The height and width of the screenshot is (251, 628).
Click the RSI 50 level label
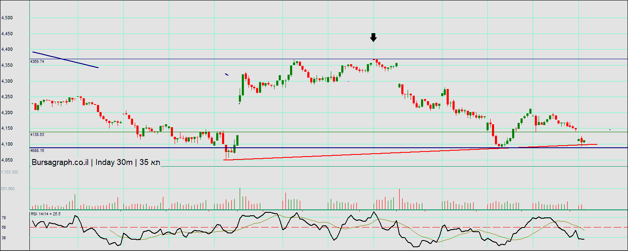[3, 227]
